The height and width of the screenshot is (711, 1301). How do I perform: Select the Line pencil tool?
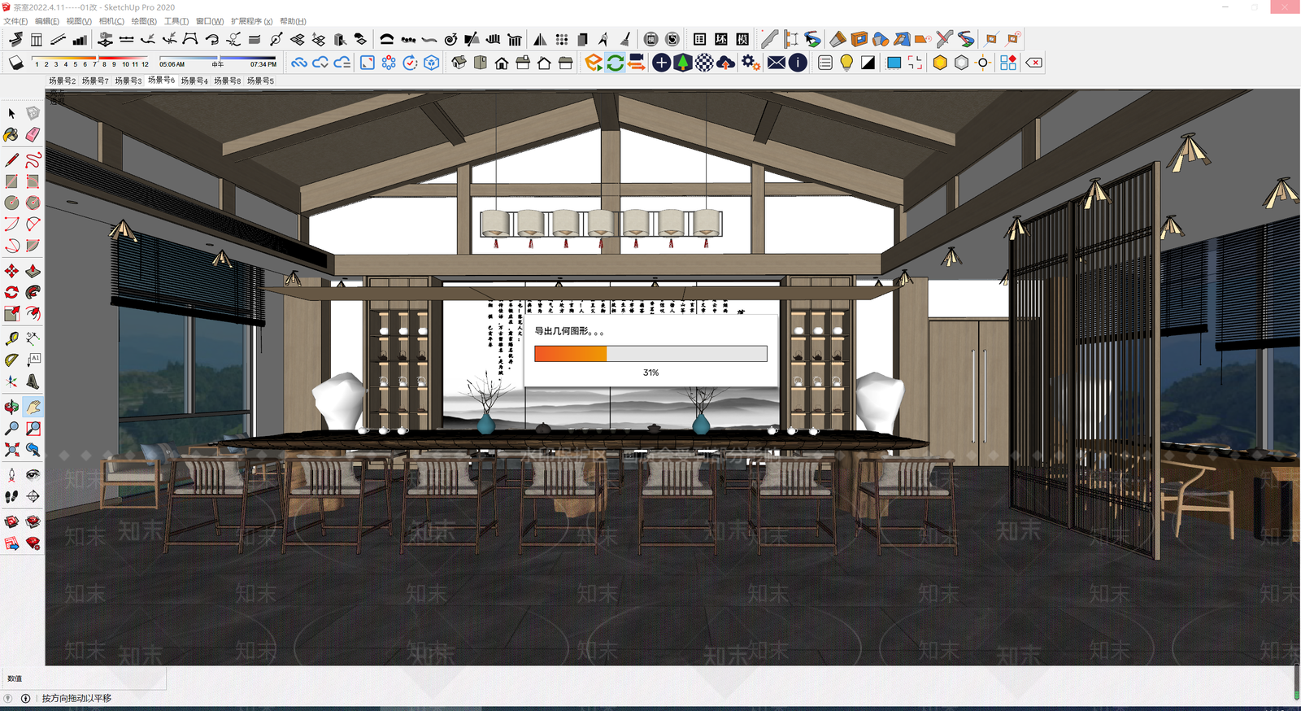point(11,159)
